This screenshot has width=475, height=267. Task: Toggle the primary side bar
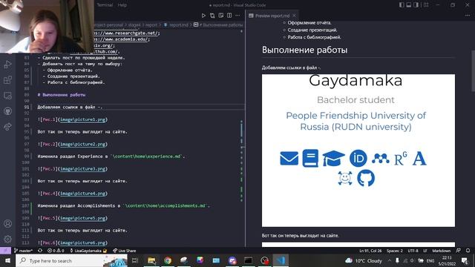pyautogui.click(x=402, y=5)
